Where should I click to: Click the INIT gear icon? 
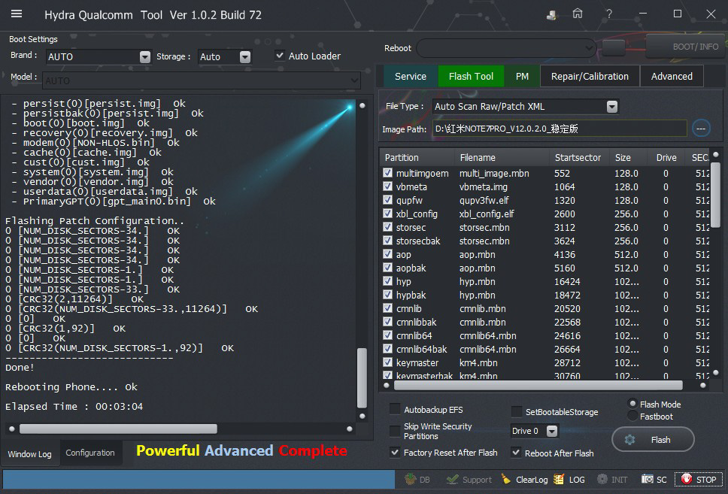click(612, 480)
